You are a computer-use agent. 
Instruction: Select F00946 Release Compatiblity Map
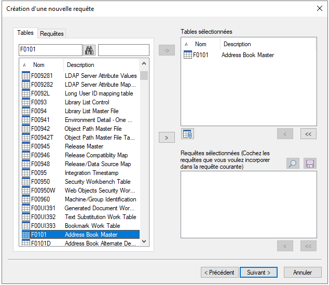(x=80, y=155)
